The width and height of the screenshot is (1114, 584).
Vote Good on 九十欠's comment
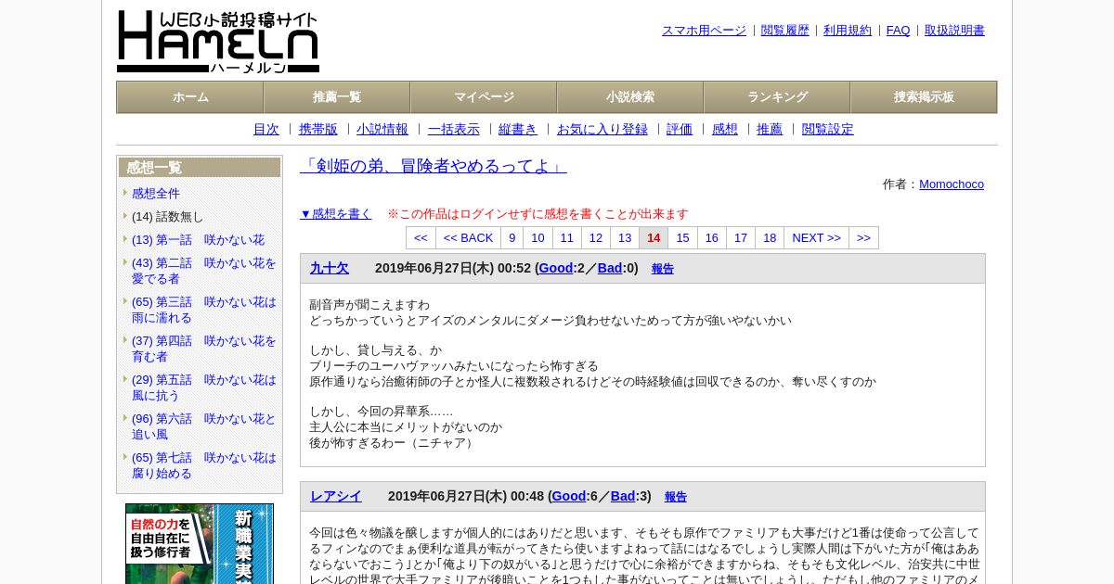tap(556, 268)
